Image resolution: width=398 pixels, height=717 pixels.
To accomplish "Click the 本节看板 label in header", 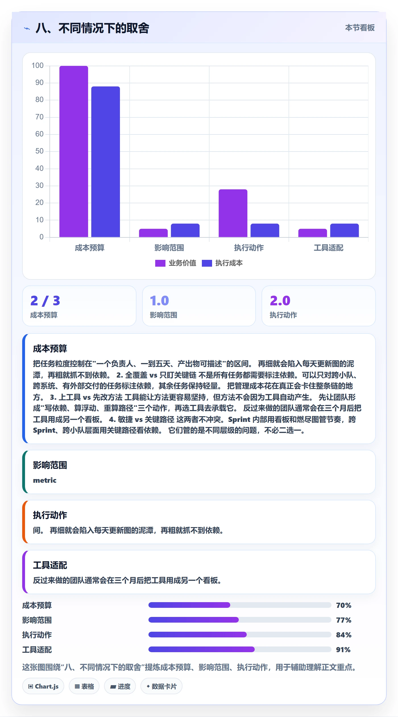I will pyautogui.click(x=360, y=28).
